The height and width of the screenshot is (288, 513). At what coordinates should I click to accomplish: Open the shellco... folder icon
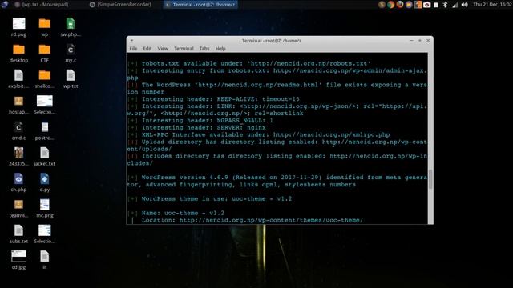(45, 75)
